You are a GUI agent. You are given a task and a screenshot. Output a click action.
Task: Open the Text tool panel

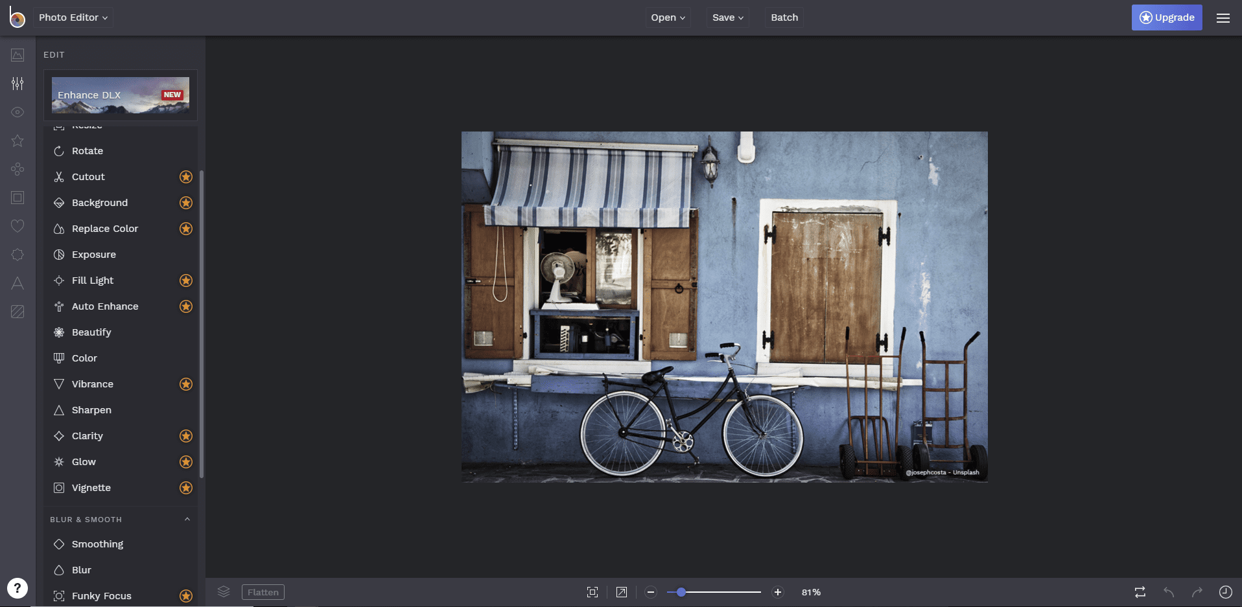click(x=18, y=283)
